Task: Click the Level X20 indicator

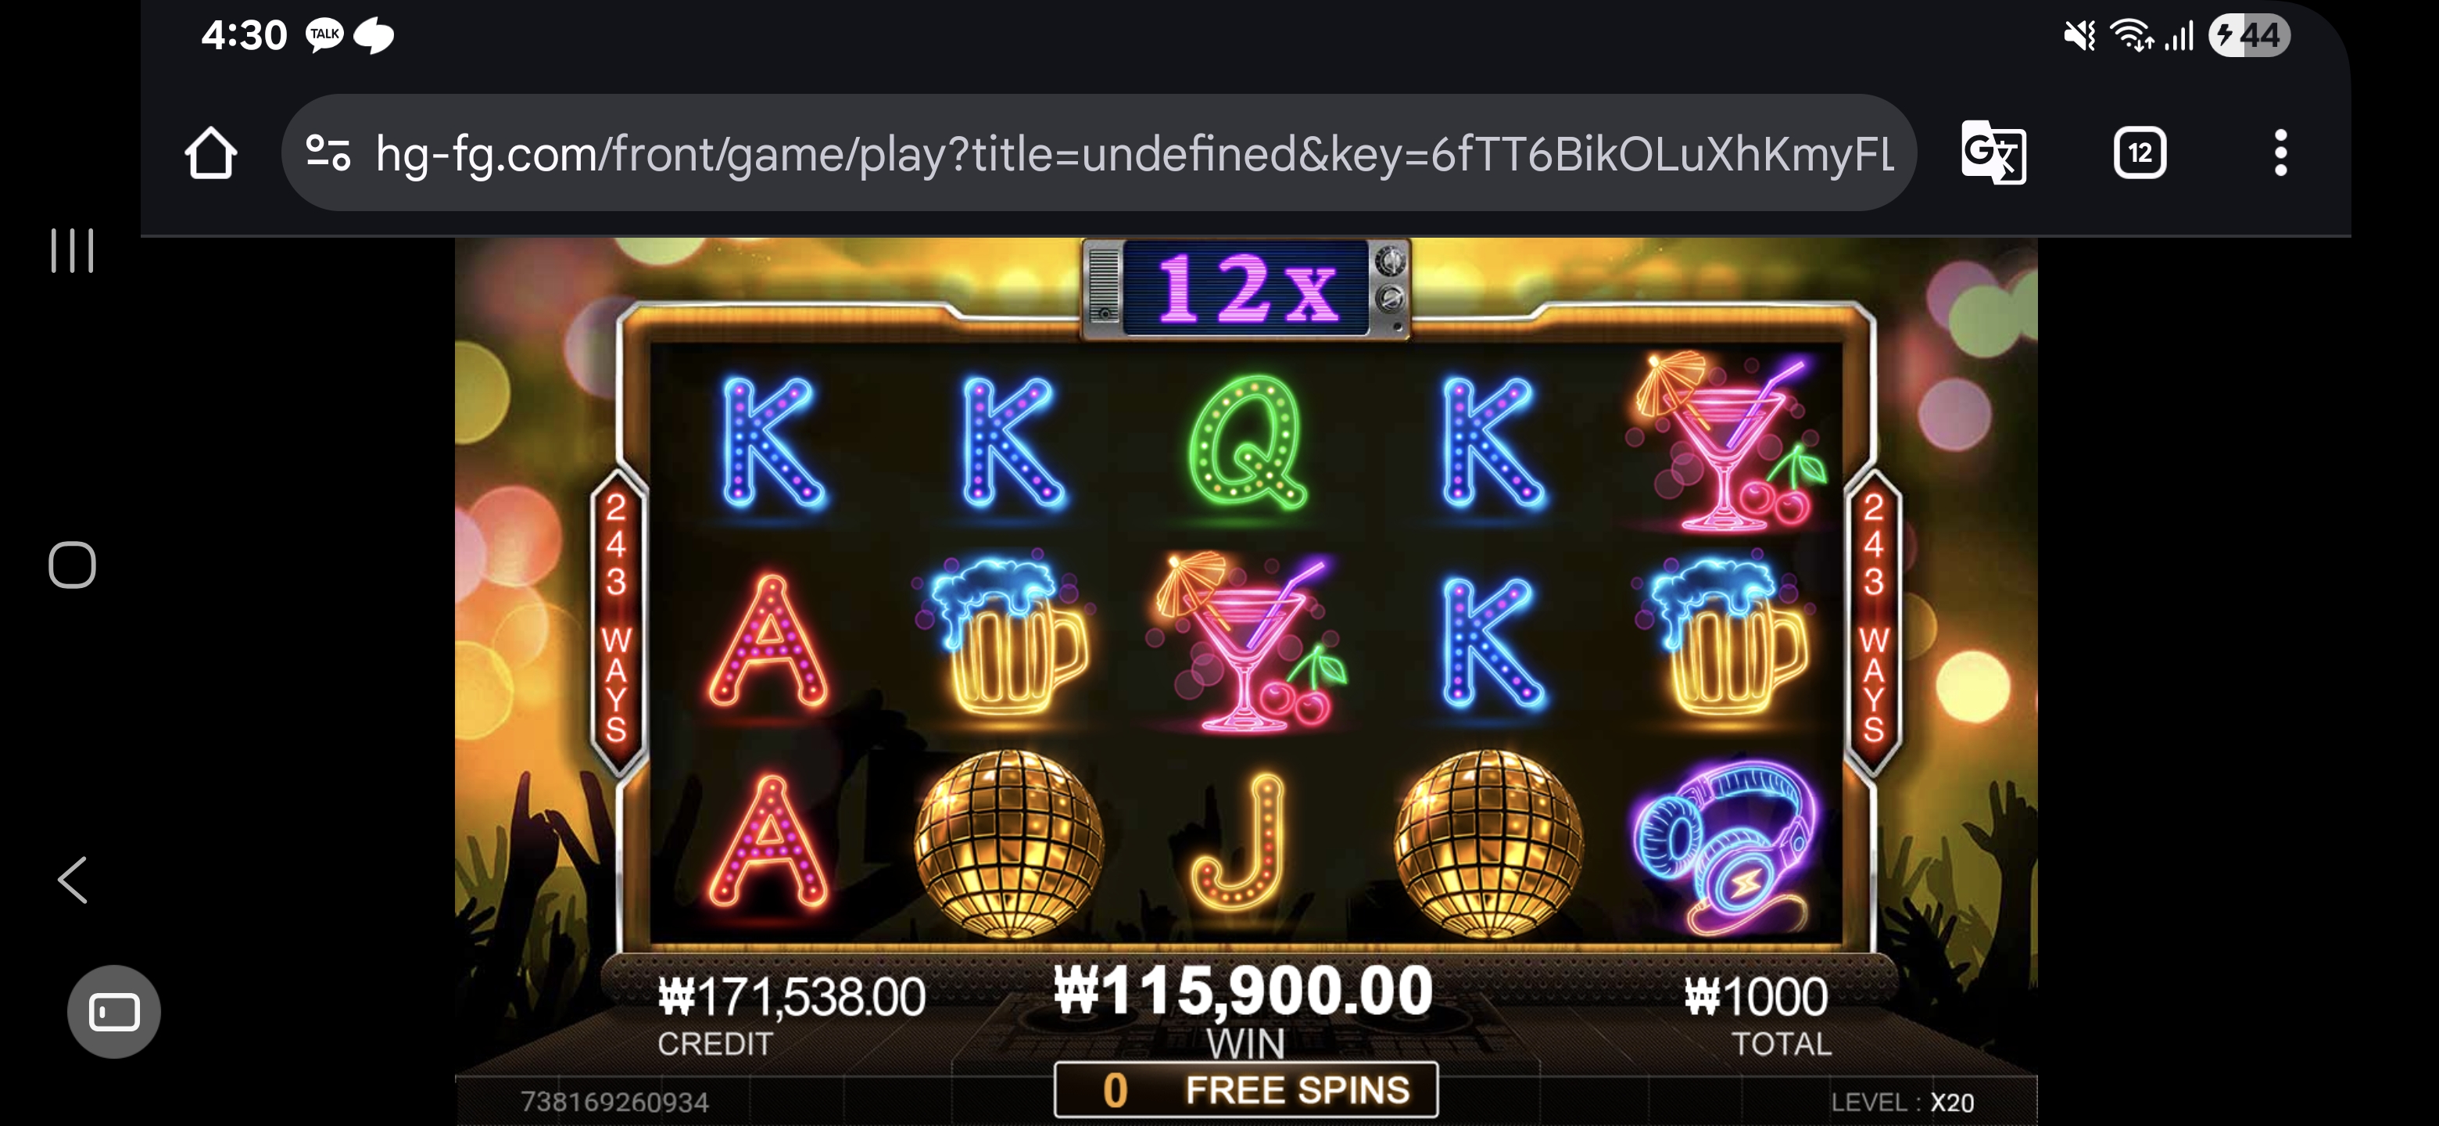Action: click(x=1902, y=1103)
